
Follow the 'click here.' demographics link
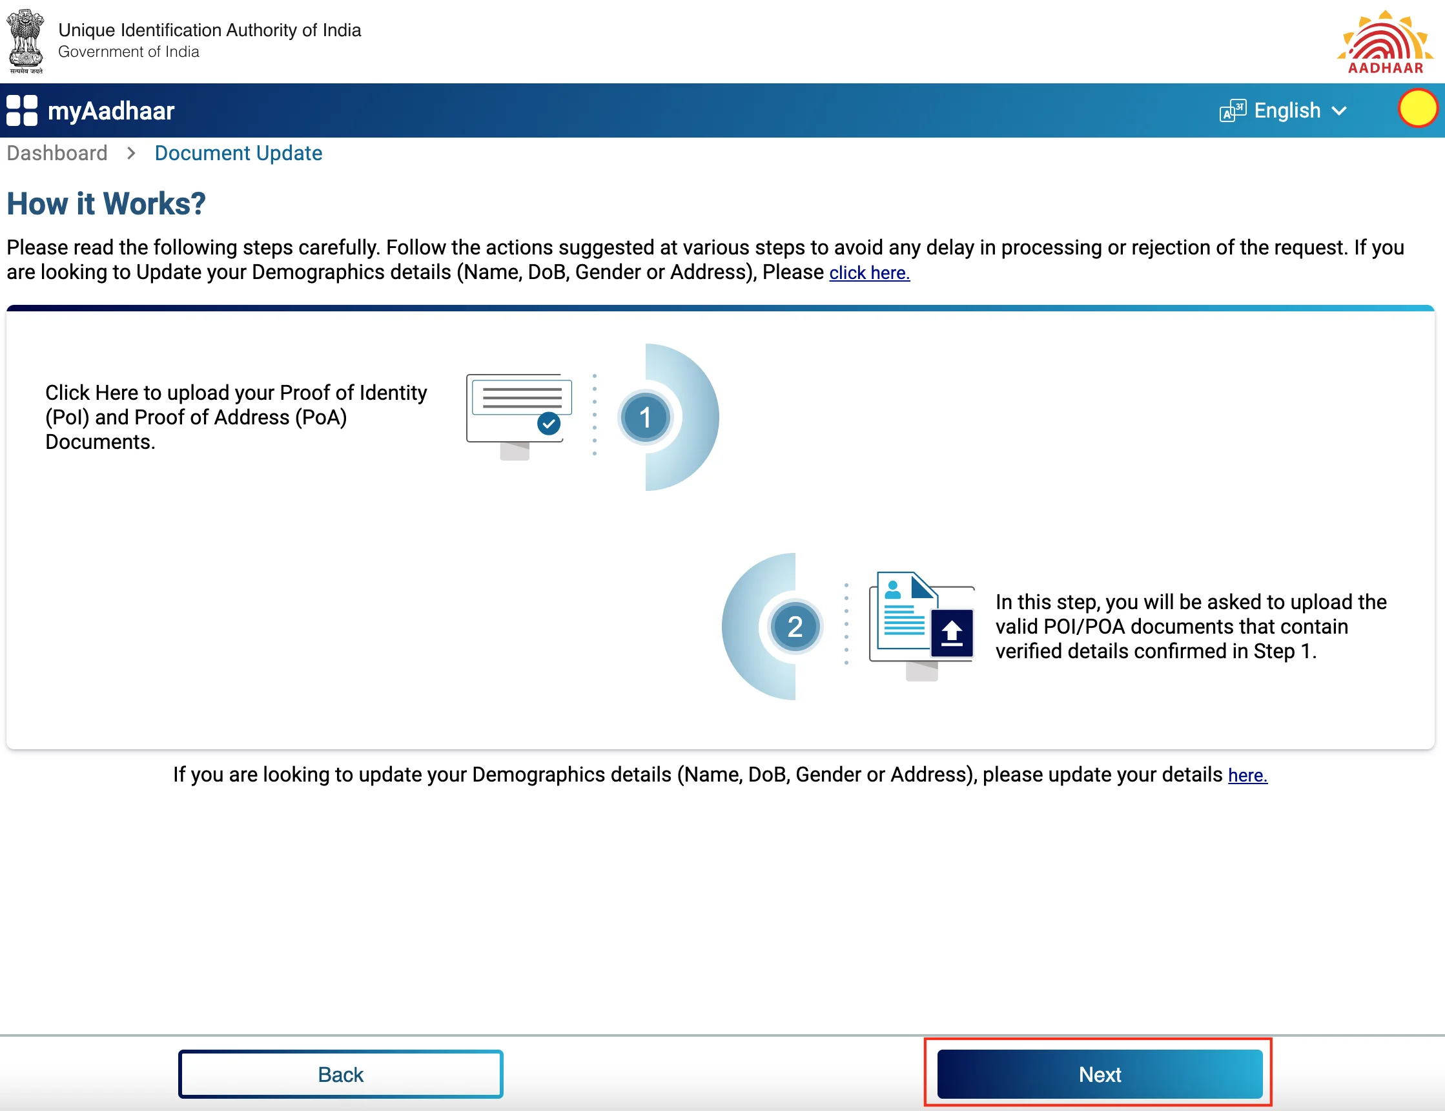[869, 273]
